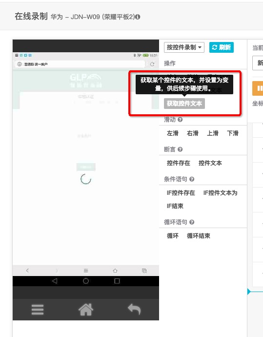
Task: Click the help icon next to 断言
Action: coord(180,149)
